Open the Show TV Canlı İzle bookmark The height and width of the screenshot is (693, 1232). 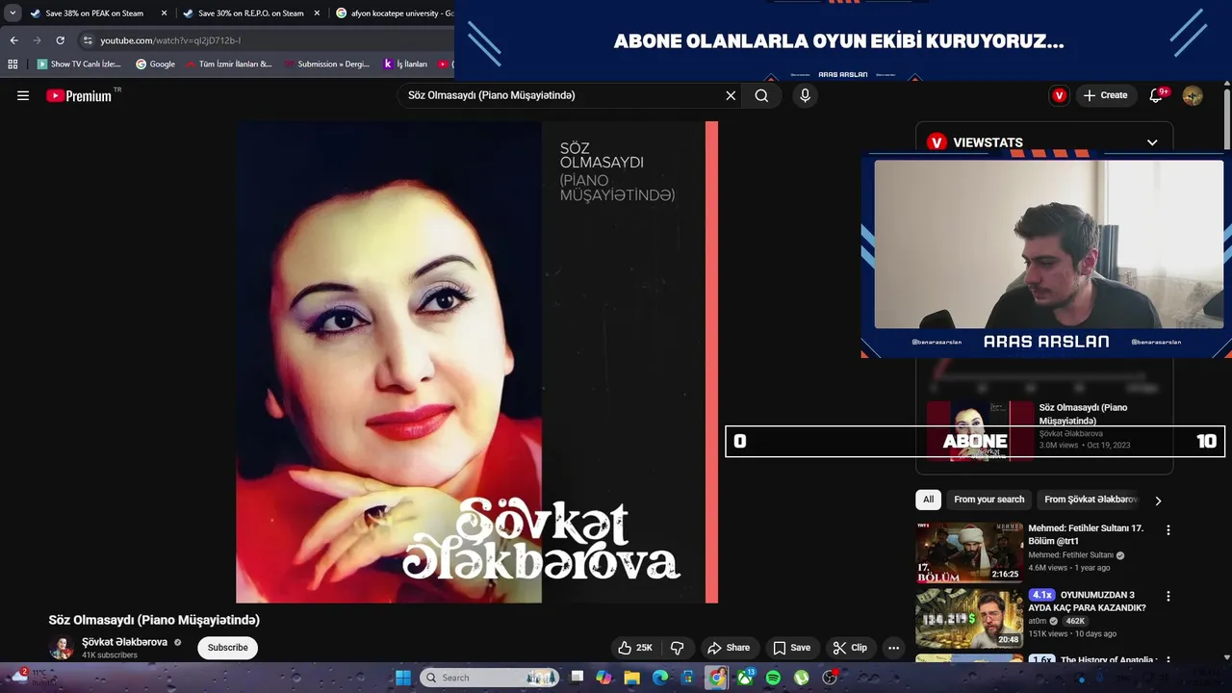click(x=79, y=64)
